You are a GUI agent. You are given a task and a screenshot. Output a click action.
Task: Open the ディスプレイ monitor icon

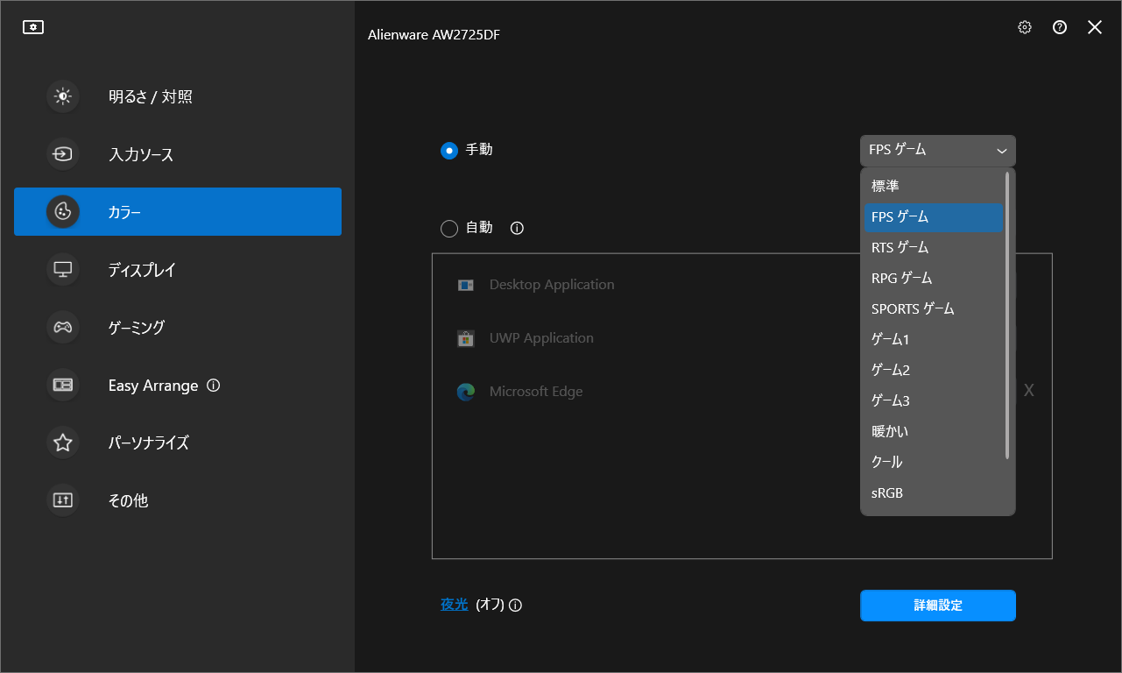pyautogui.click(x=63, y=269)
